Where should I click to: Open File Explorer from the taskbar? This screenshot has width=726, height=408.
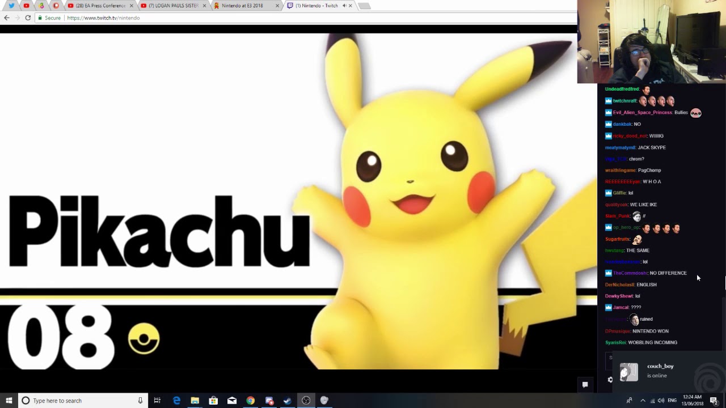(x=195, y=401)
